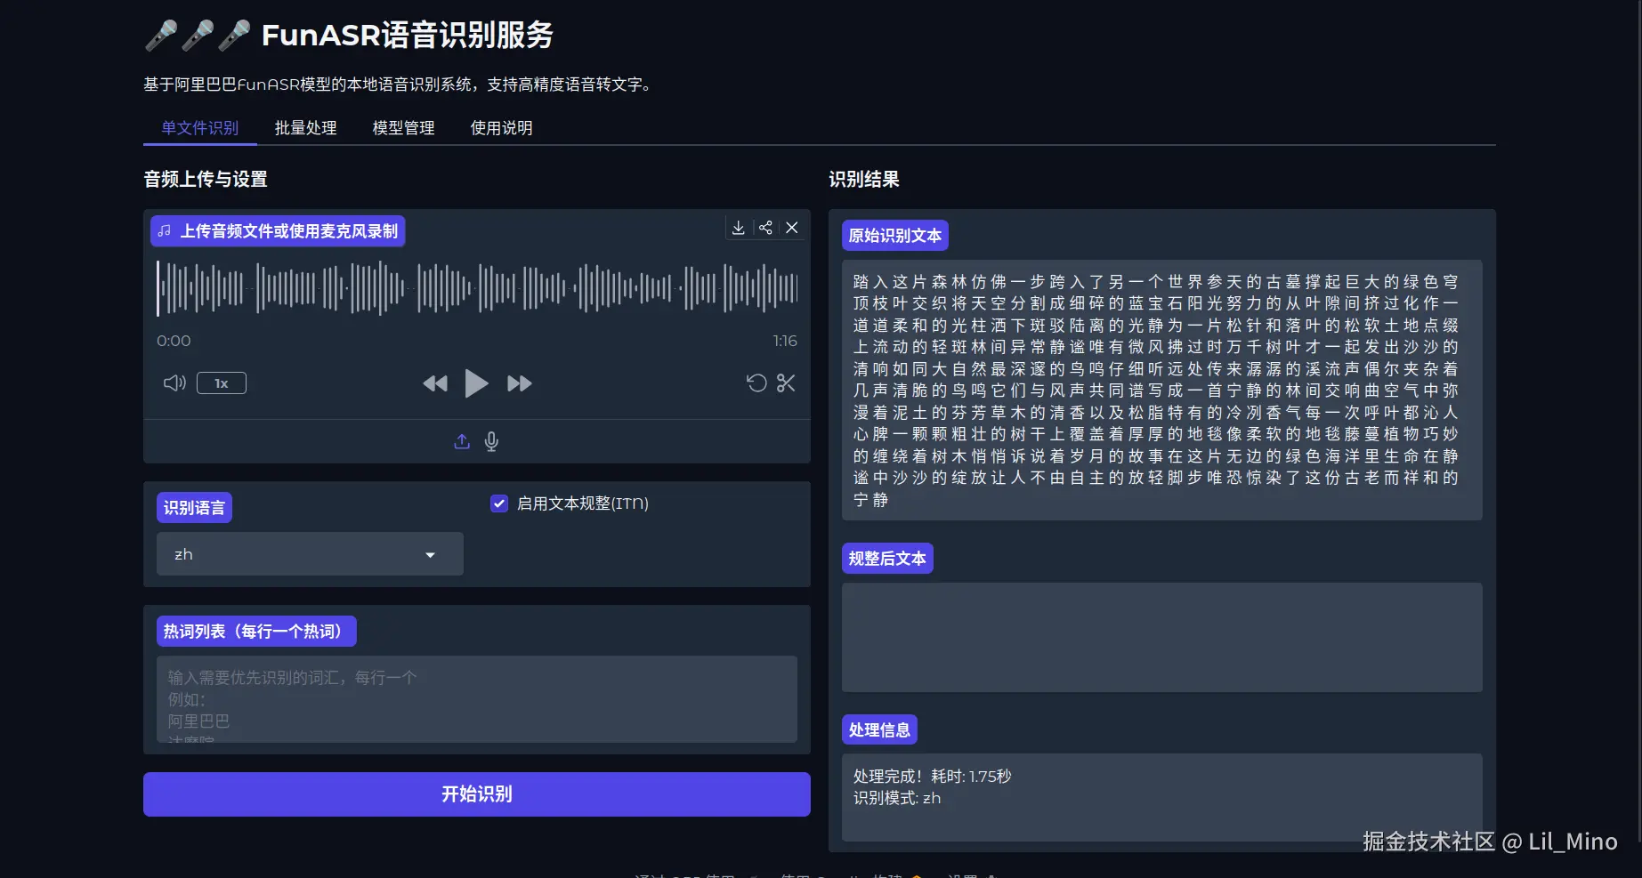Viewport: 1642px width, 878px height.
Task: Focus the 热词列表 hotword text area
Action: [x=477, y=699]
